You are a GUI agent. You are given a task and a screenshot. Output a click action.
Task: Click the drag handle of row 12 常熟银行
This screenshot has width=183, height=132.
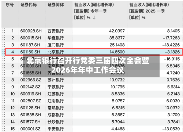coord(4,108)
